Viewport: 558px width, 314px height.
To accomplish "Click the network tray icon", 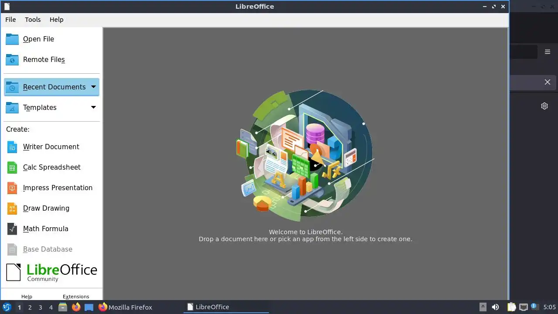I will (523, 307).
